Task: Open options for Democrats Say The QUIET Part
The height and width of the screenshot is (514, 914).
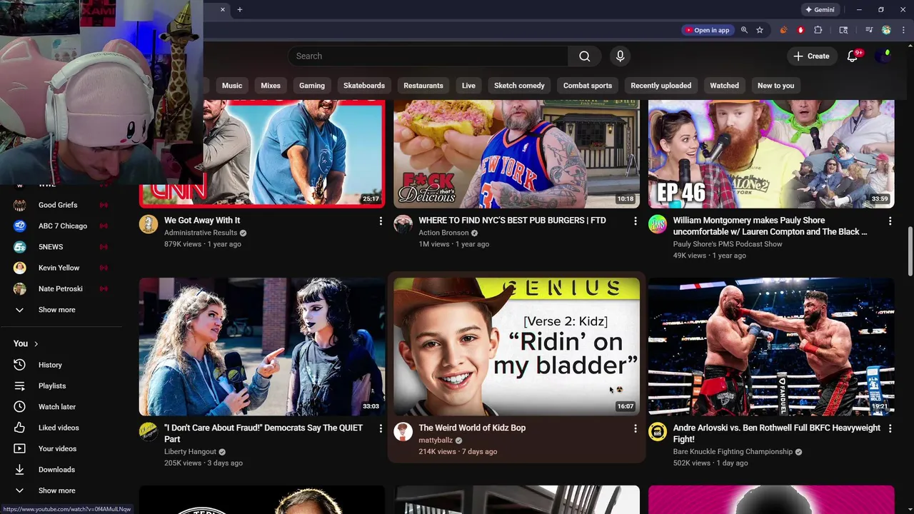Action: (x=381, y=428)
